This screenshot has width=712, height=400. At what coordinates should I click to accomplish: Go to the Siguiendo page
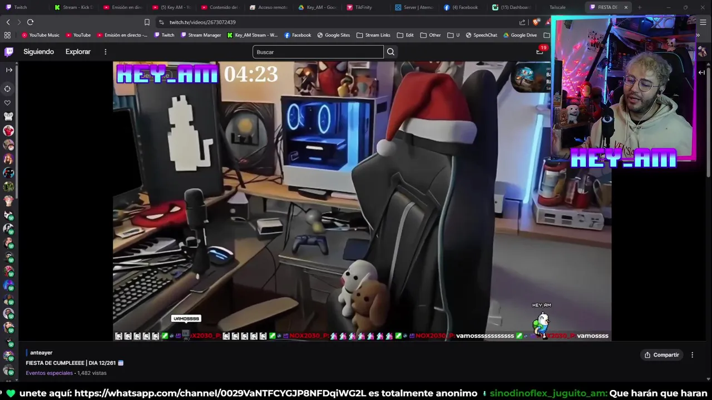(38, 52)
